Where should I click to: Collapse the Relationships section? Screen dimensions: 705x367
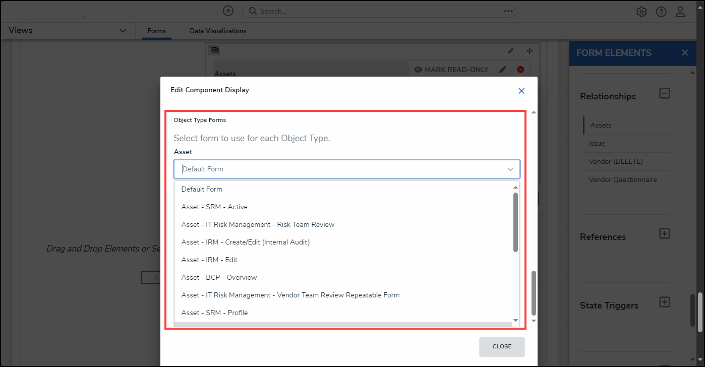pos(665,93)
